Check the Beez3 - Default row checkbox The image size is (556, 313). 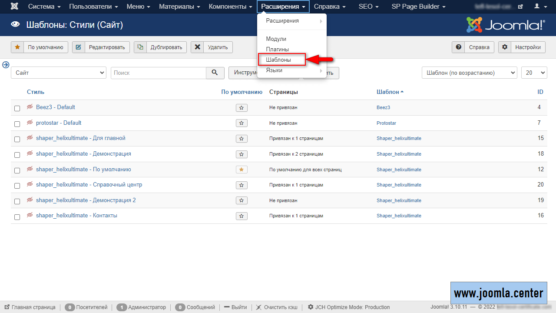pyautogui.click(x=17, y=108)
